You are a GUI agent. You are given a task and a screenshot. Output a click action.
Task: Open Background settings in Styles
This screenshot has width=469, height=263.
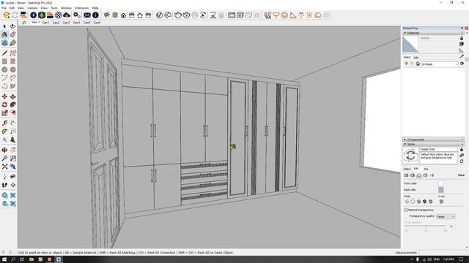(x=418, y=175)
